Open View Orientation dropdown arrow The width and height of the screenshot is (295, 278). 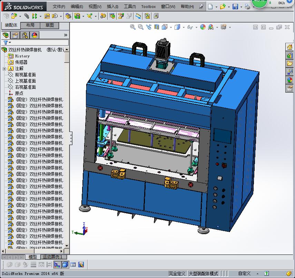tap(171, 27)
